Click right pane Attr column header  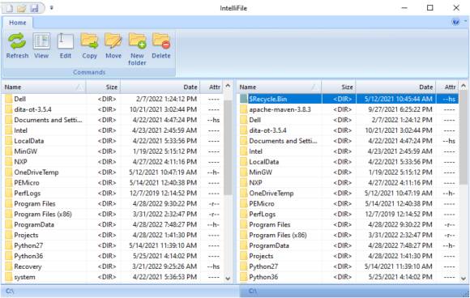click(447, 87)
